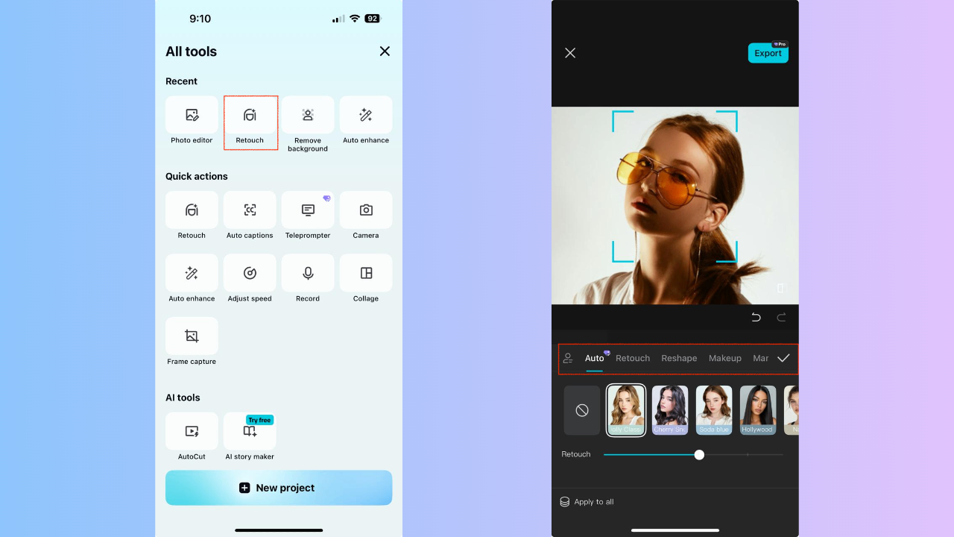The image size is (954, 537).
Task: Choose the Soda blue preset thumbnail
Action: point(714,410)
